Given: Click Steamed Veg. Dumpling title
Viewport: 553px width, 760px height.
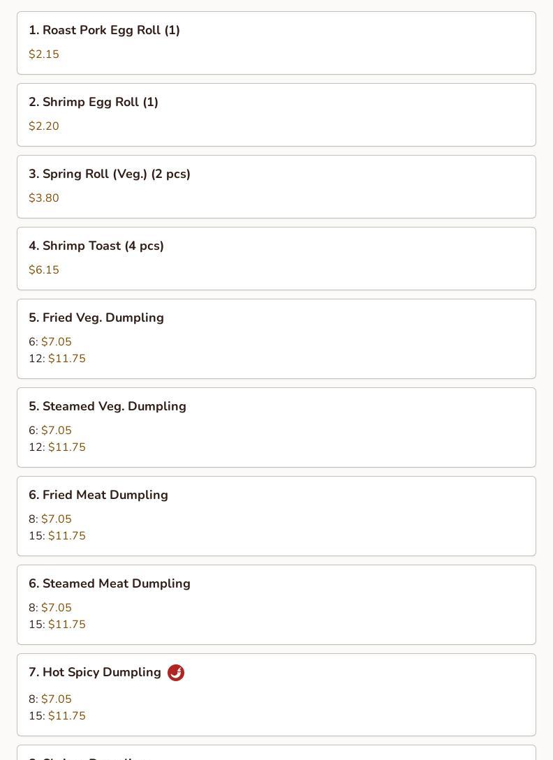Looking at the screenshot, I should [x=108, y=407].
